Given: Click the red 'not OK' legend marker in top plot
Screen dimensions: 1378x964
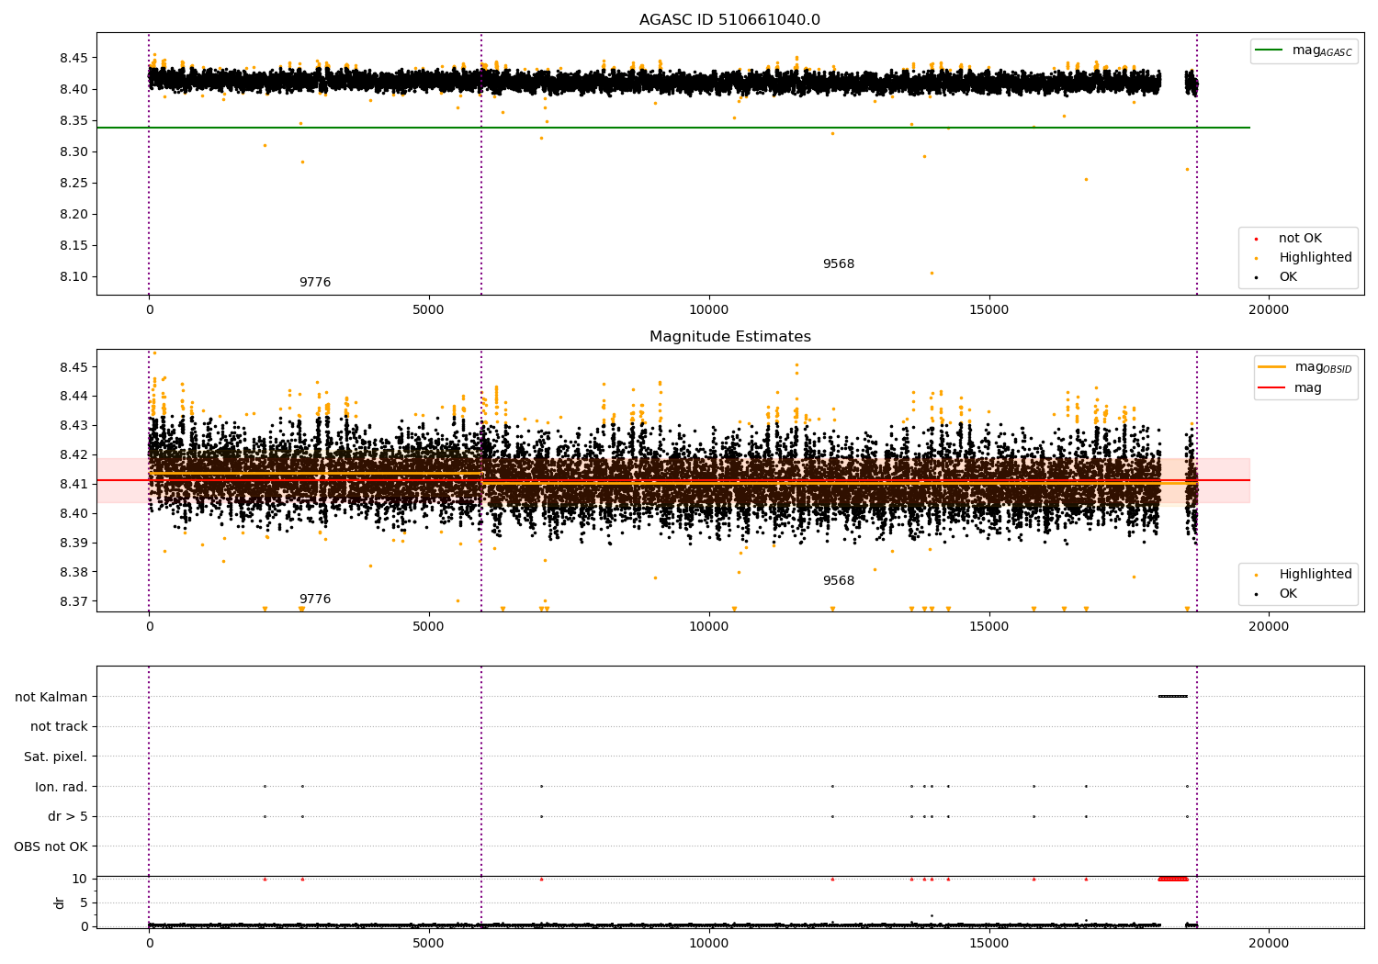Looking at the screenshot, I should (1256, 239).
